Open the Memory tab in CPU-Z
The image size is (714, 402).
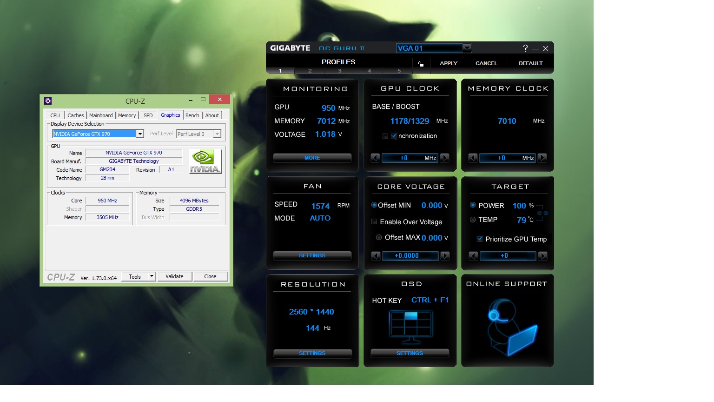click(x=127, y=115)
